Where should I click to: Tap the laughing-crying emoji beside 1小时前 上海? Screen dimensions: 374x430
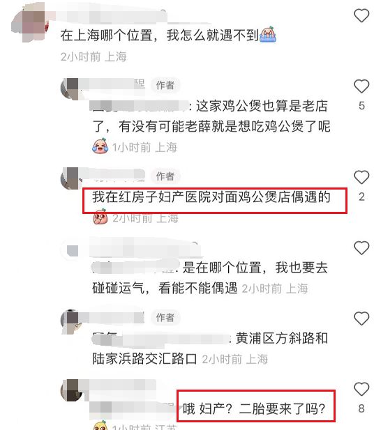point(100,146)
